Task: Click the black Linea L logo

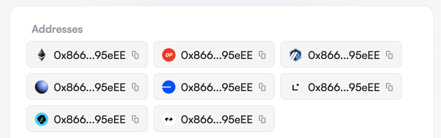Action: [x=296, y=87]
